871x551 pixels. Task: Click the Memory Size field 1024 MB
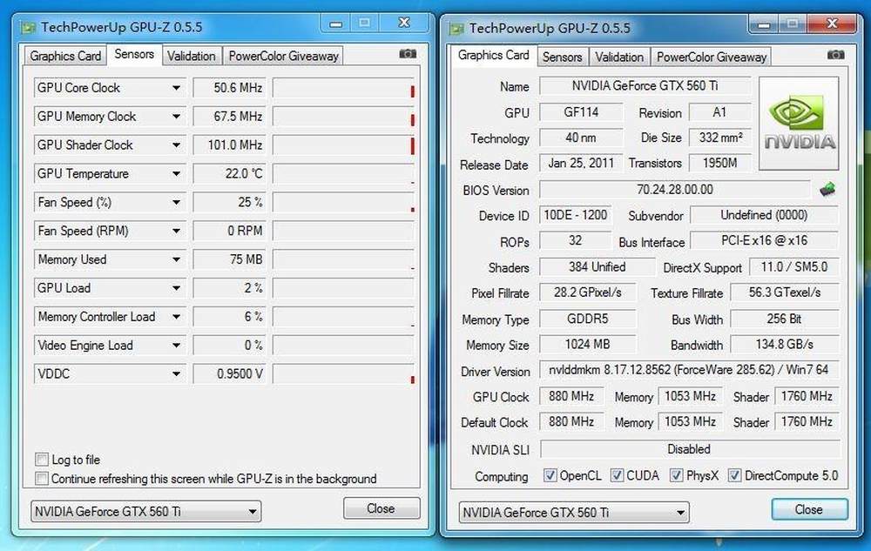click(x=587, y=345)
